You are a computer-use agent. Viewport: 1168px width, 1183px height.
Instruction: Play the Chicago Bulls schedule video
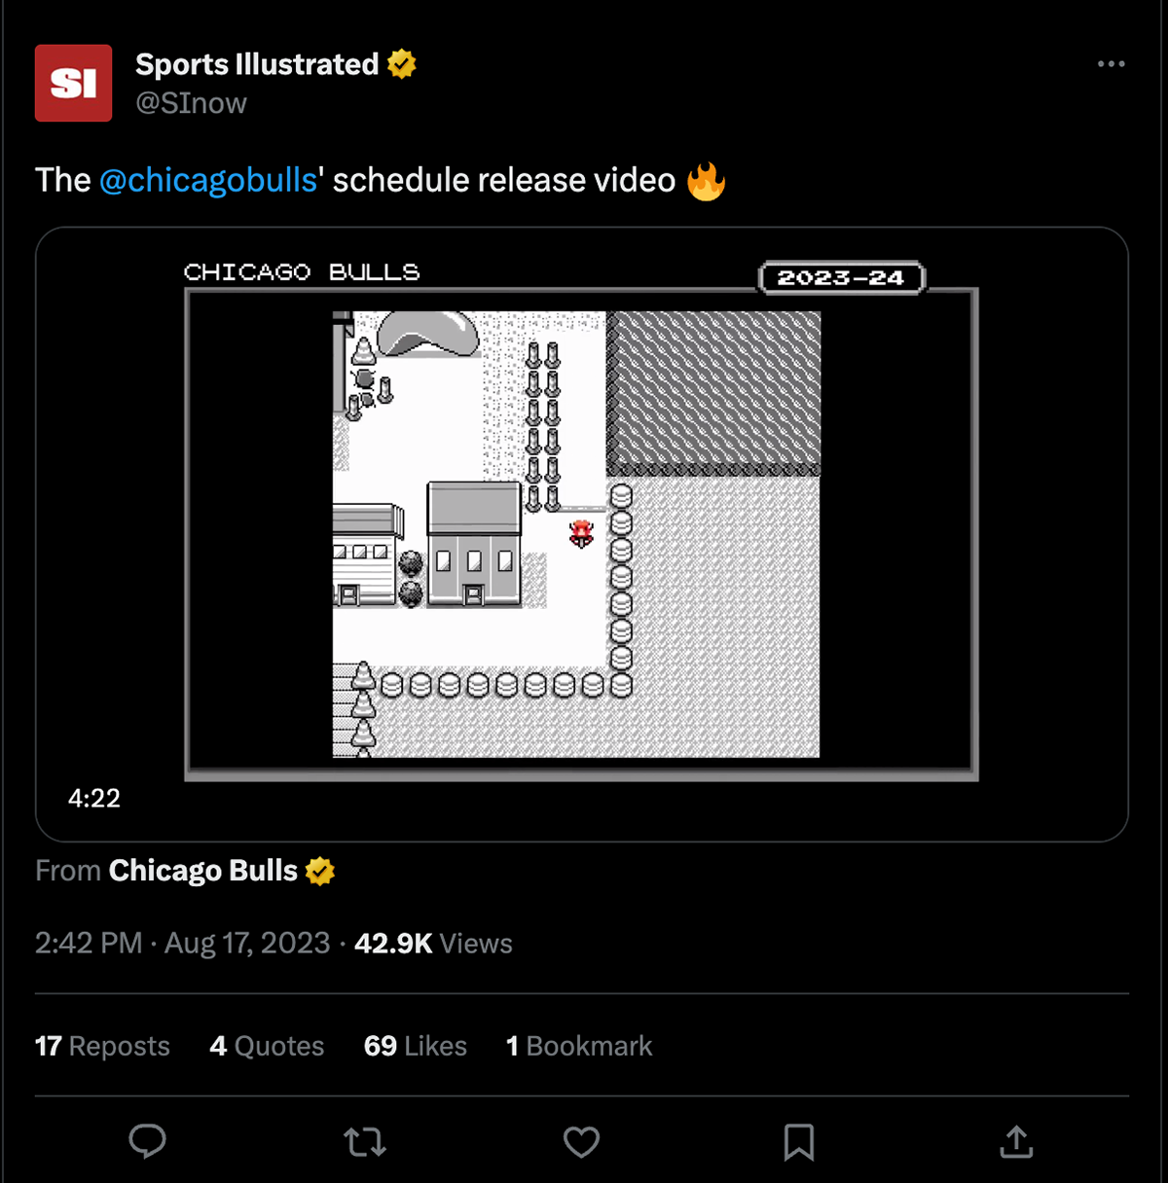(581, 533)
